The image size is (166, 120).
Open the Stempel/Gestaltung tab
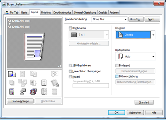coord(85,13)
